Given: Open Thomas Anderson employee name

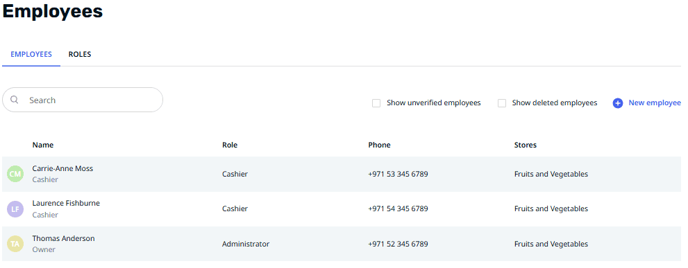Looking at the screenshot, I should point(64,239).
